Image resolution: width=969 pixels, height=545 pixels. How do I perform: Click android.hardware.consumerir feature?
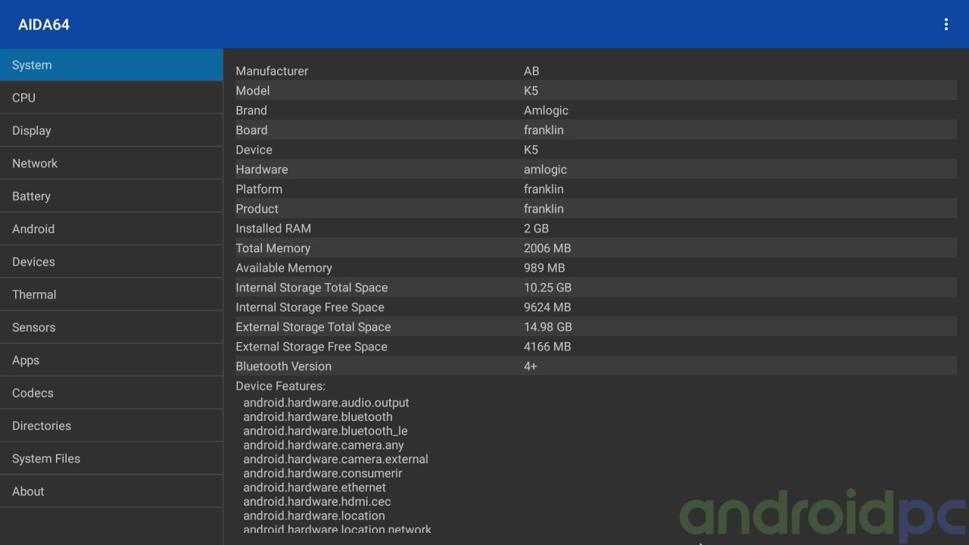[x=322, y=473]
